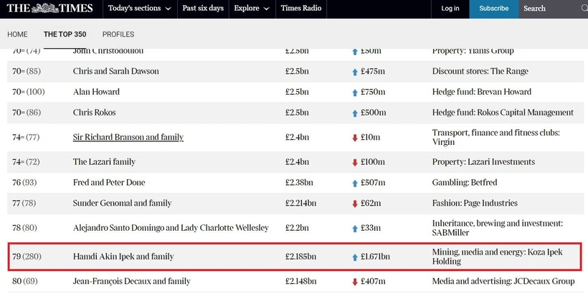Viewport: 588px width, 299px height.
Task: Open Times Radio
Action: (x=301, y=9)
